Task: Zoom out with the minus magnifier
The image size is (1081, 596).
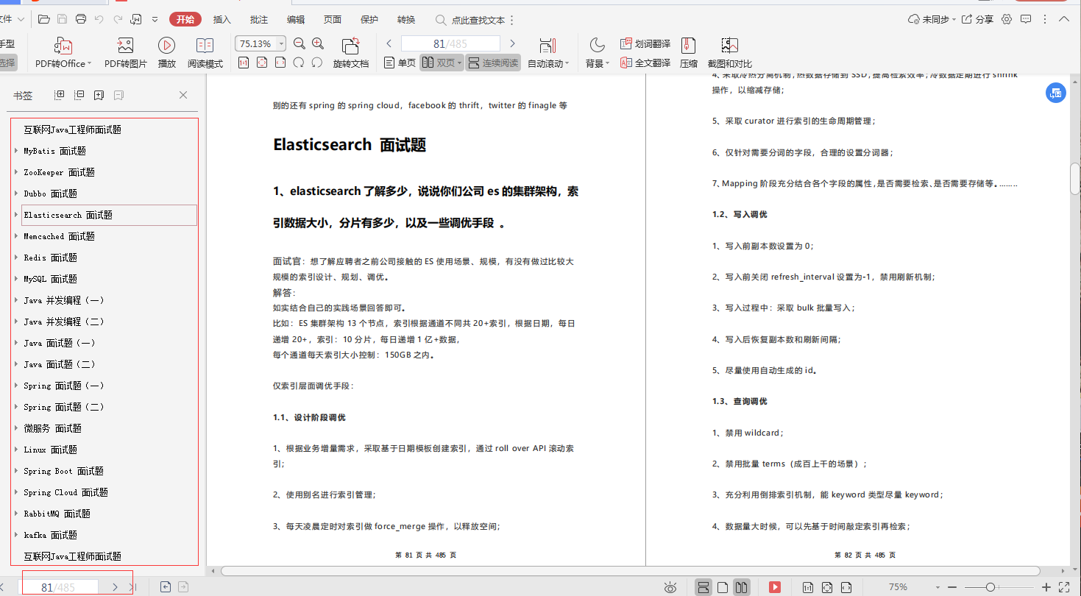Action: (x=300, y=43)
